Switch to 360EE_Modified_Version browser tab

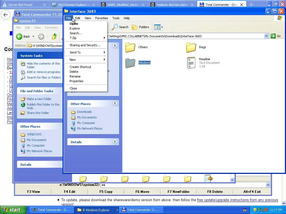pos(123,5)
